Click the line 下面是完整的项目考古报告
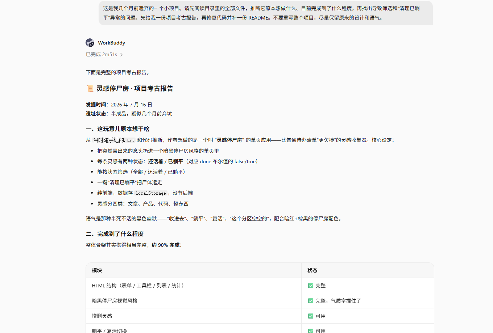 pos(118,72)
